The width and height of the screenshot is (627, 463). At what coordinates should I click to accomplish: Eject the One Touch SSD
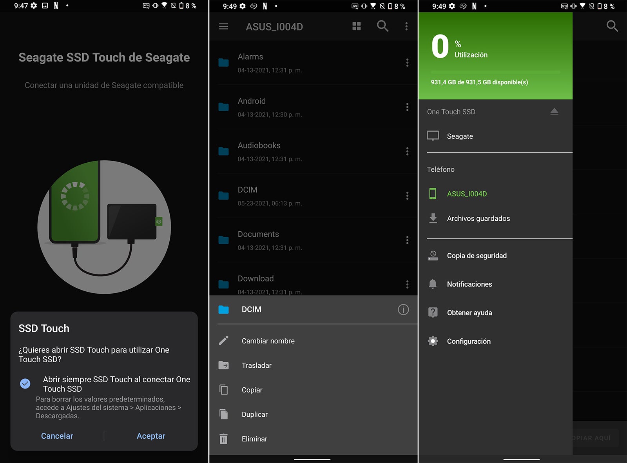(554, 112)
